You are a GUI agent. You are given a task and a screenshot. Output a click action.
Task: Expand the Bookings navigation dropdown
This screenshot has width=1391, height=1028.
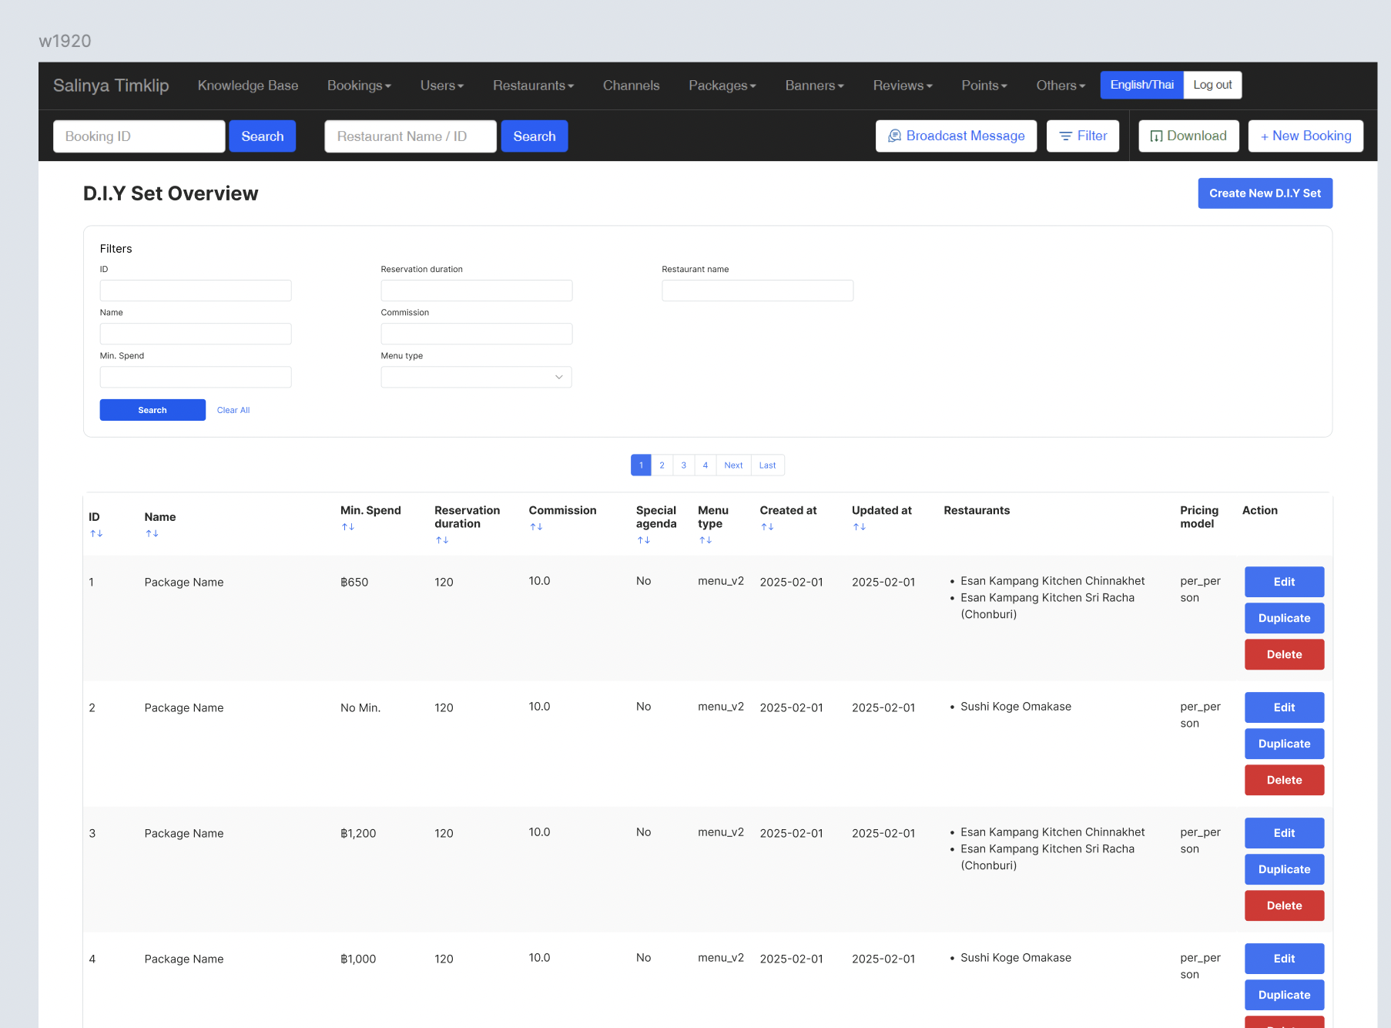(359, 86)
